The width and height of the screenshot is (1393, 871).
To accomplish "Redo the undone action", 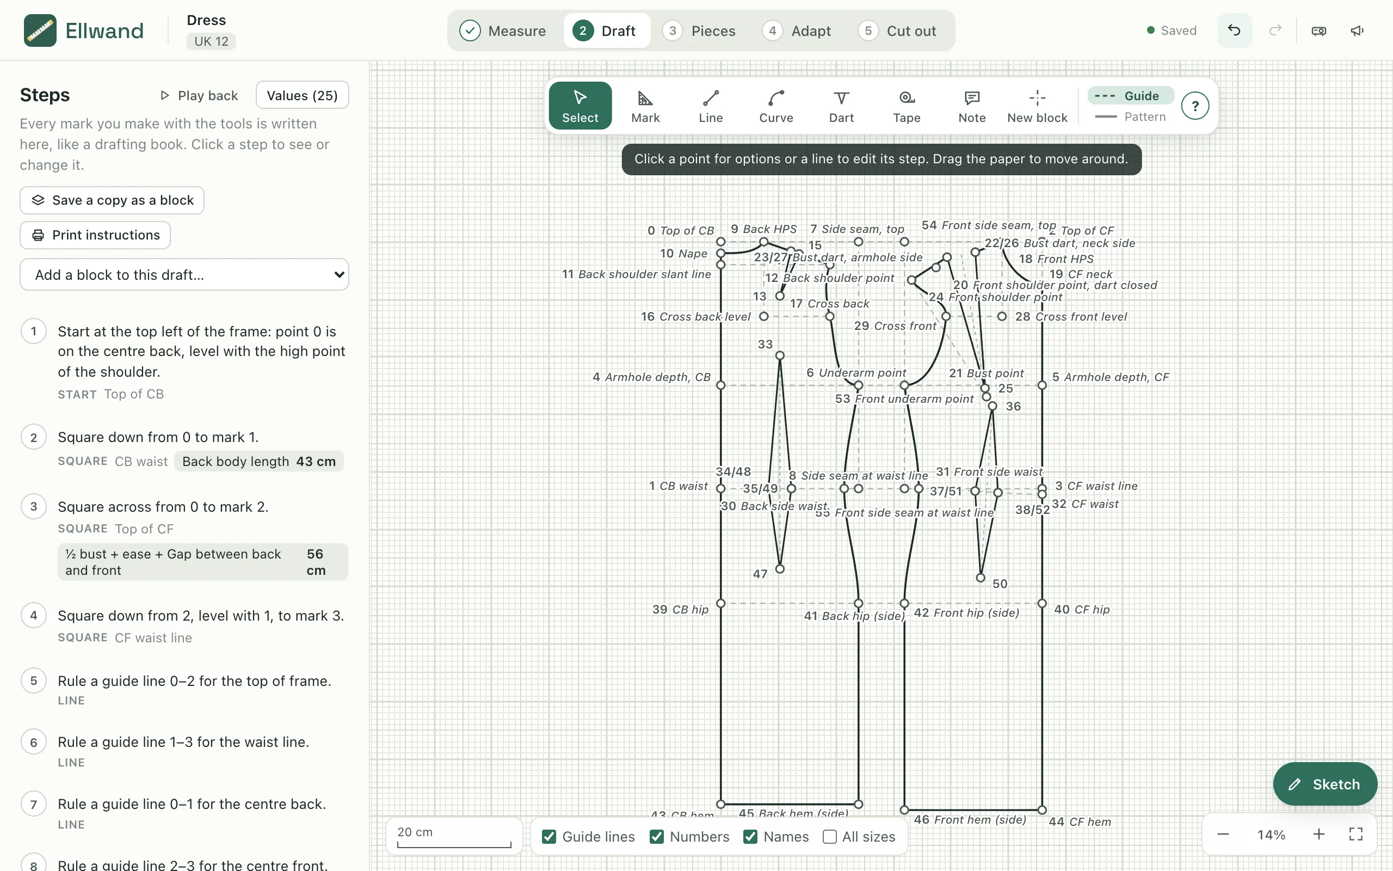I will pos(1275,30).
